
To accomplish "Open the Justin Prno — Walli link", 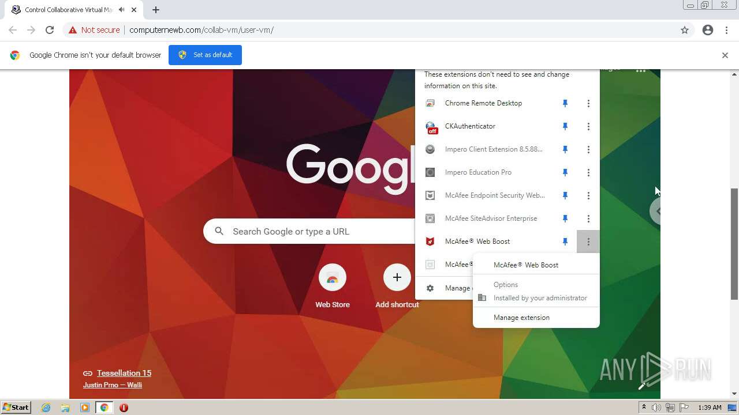I will coord(113,385).
